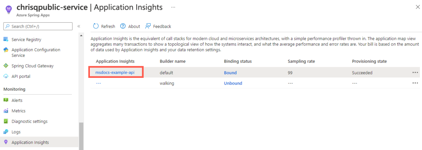Select Application Insights menu item
The width and height of the screenshot is (422, 150).
click(x=30, y=143)
